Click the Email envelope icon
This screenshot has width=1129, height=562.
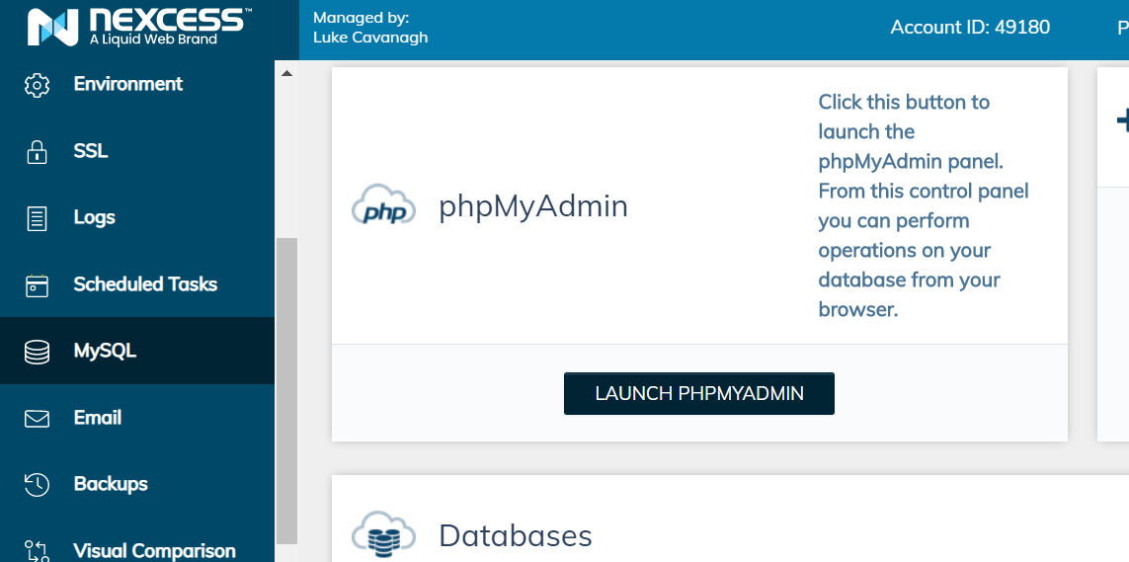coord(37,419)
